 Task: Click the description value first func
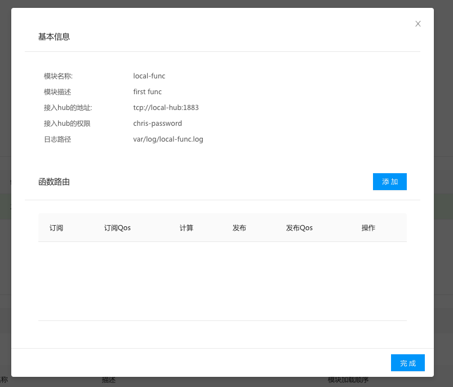tap(148, 92)
